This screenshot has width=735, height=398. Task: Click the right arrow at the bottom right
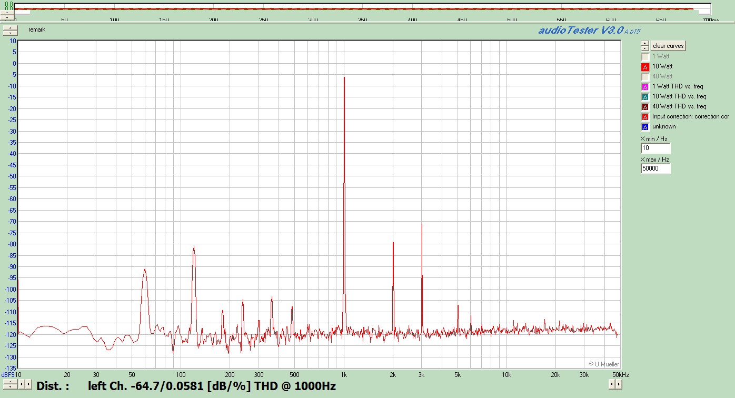point(619,385)
